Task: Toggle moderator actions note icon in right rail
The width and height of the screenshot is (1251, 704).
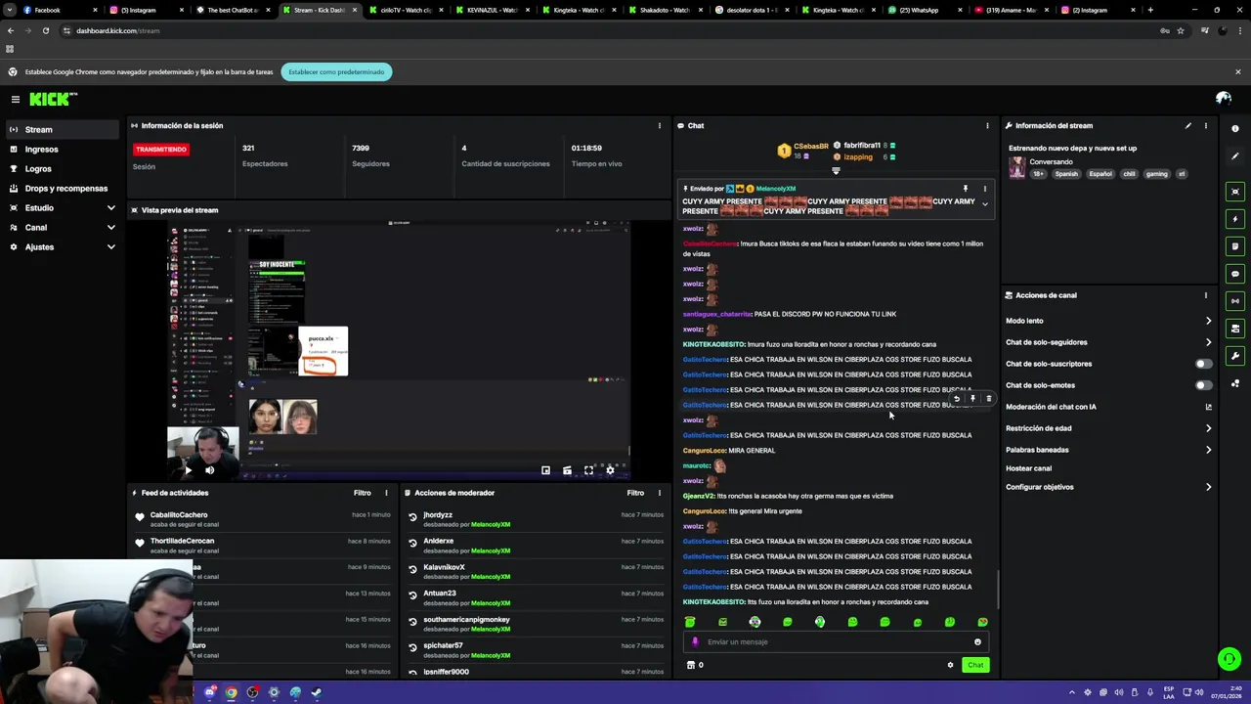Action: (1235, 246)
